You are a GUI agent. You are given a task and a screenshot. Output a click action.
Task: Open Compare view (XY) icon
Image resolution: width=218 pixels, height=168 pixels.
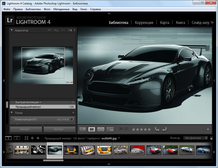tap(101, 129)
